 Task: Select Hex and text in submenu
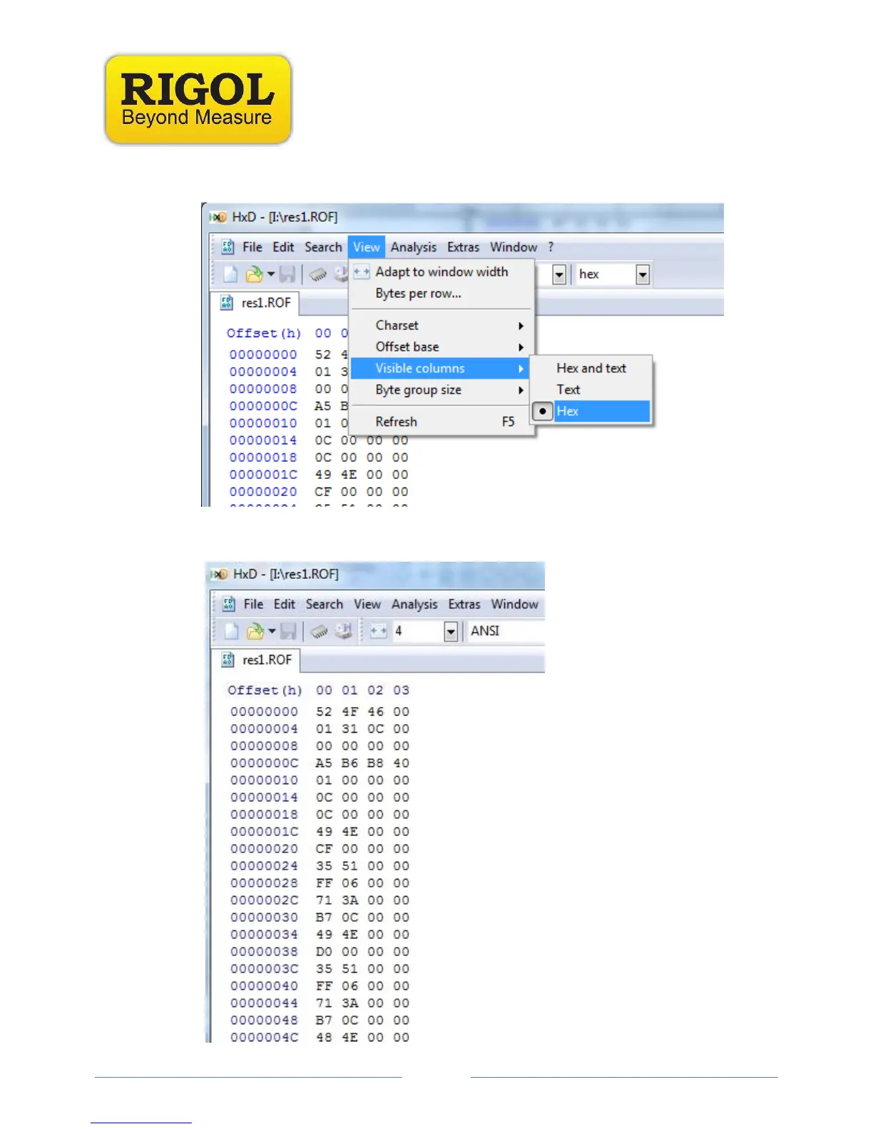(591, 368)
